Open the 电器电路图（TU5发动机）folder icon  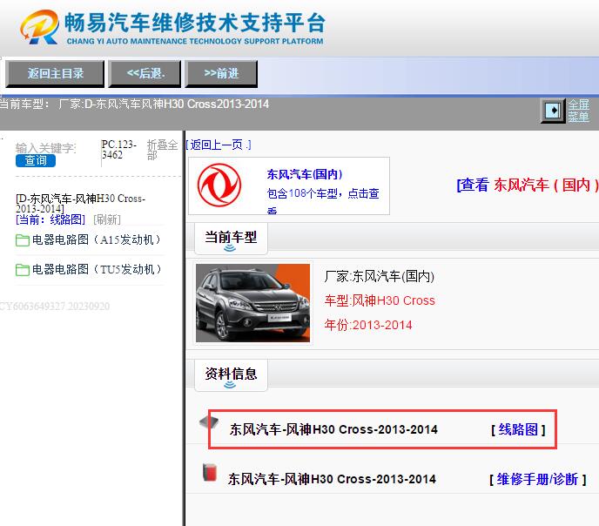click(x=23, y=270)
